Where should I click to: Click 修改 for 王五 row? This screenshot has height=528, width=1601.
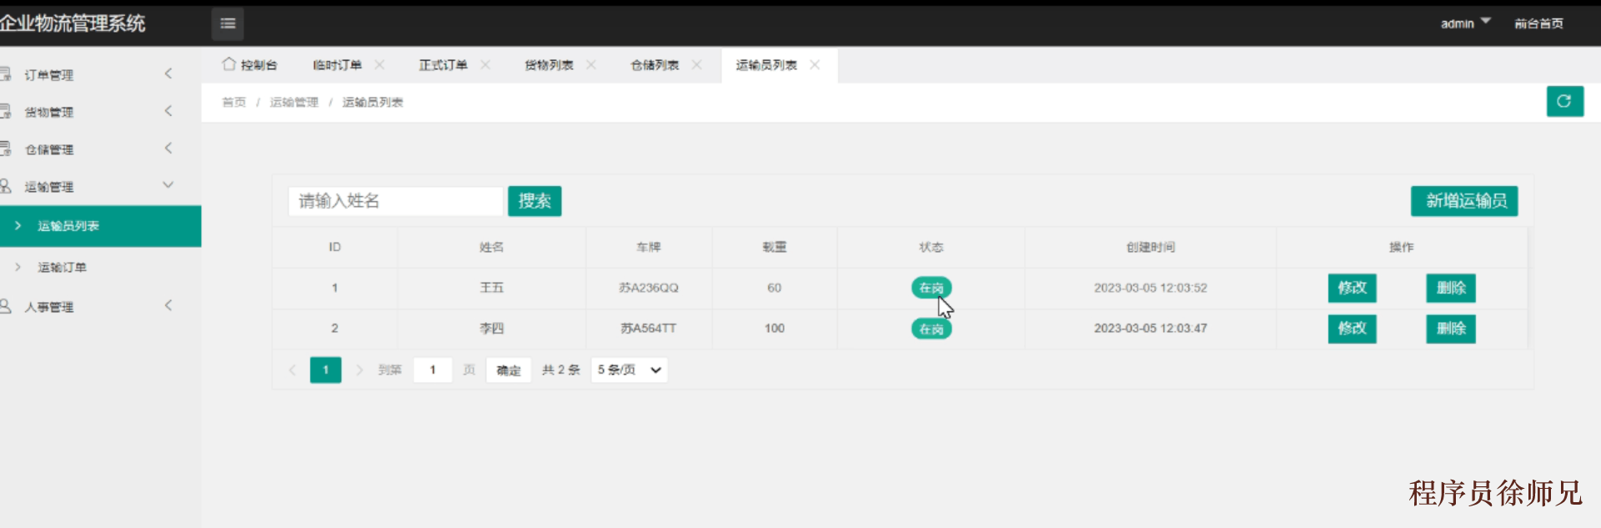pyautogui.click(x=1352, y=288)
